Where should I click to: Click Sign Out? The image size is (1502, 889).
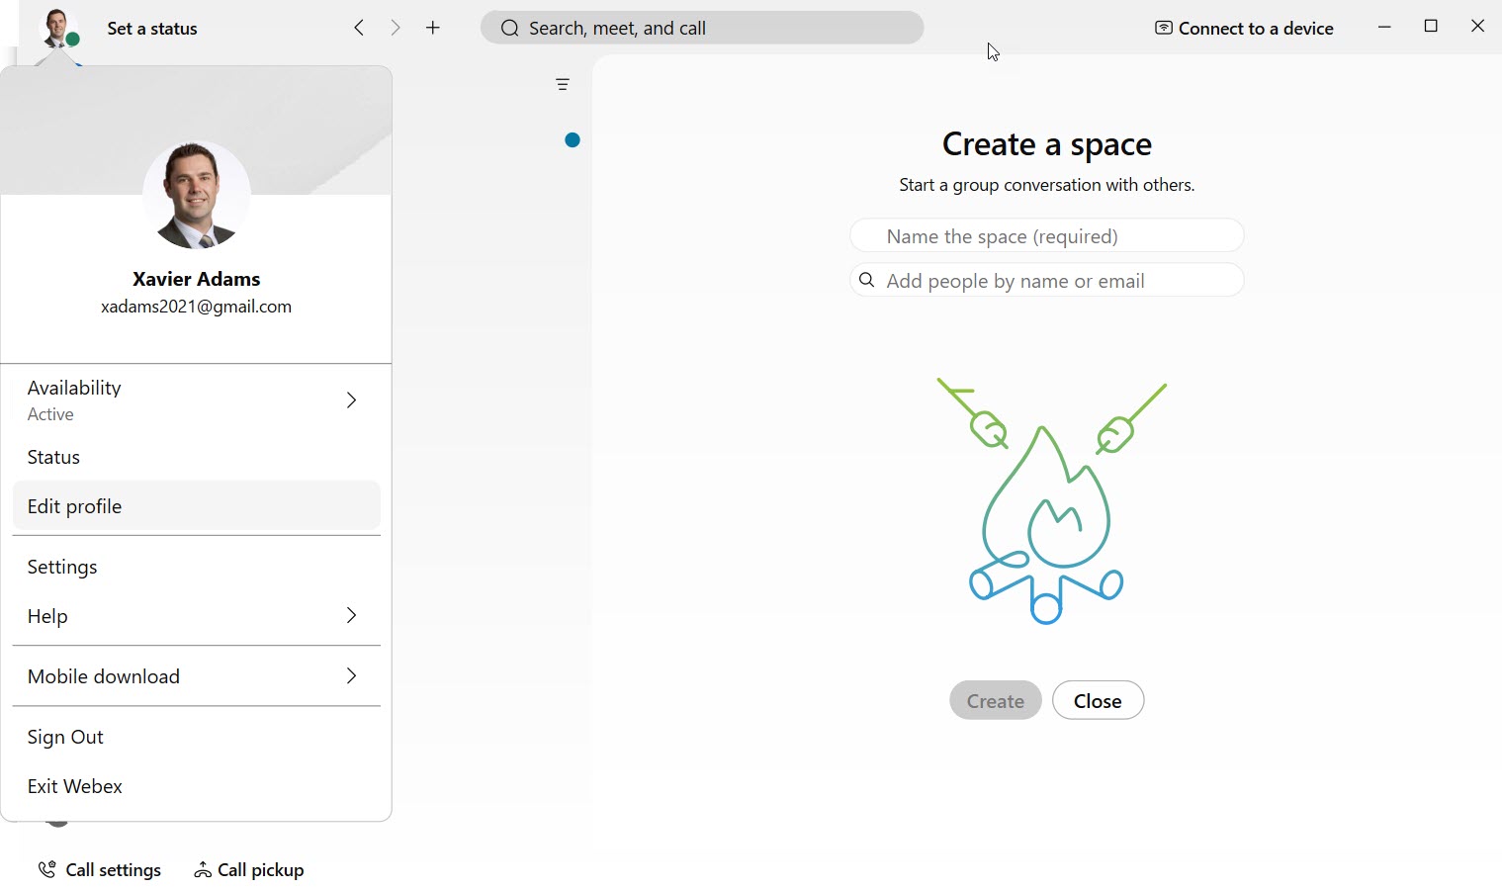click(x=196, y=737)
